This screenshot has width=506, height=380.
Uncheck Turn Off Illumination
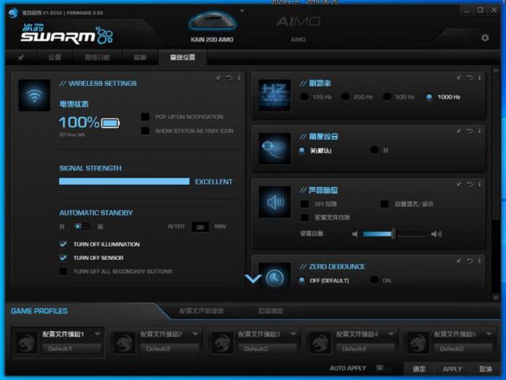point(64,244)
